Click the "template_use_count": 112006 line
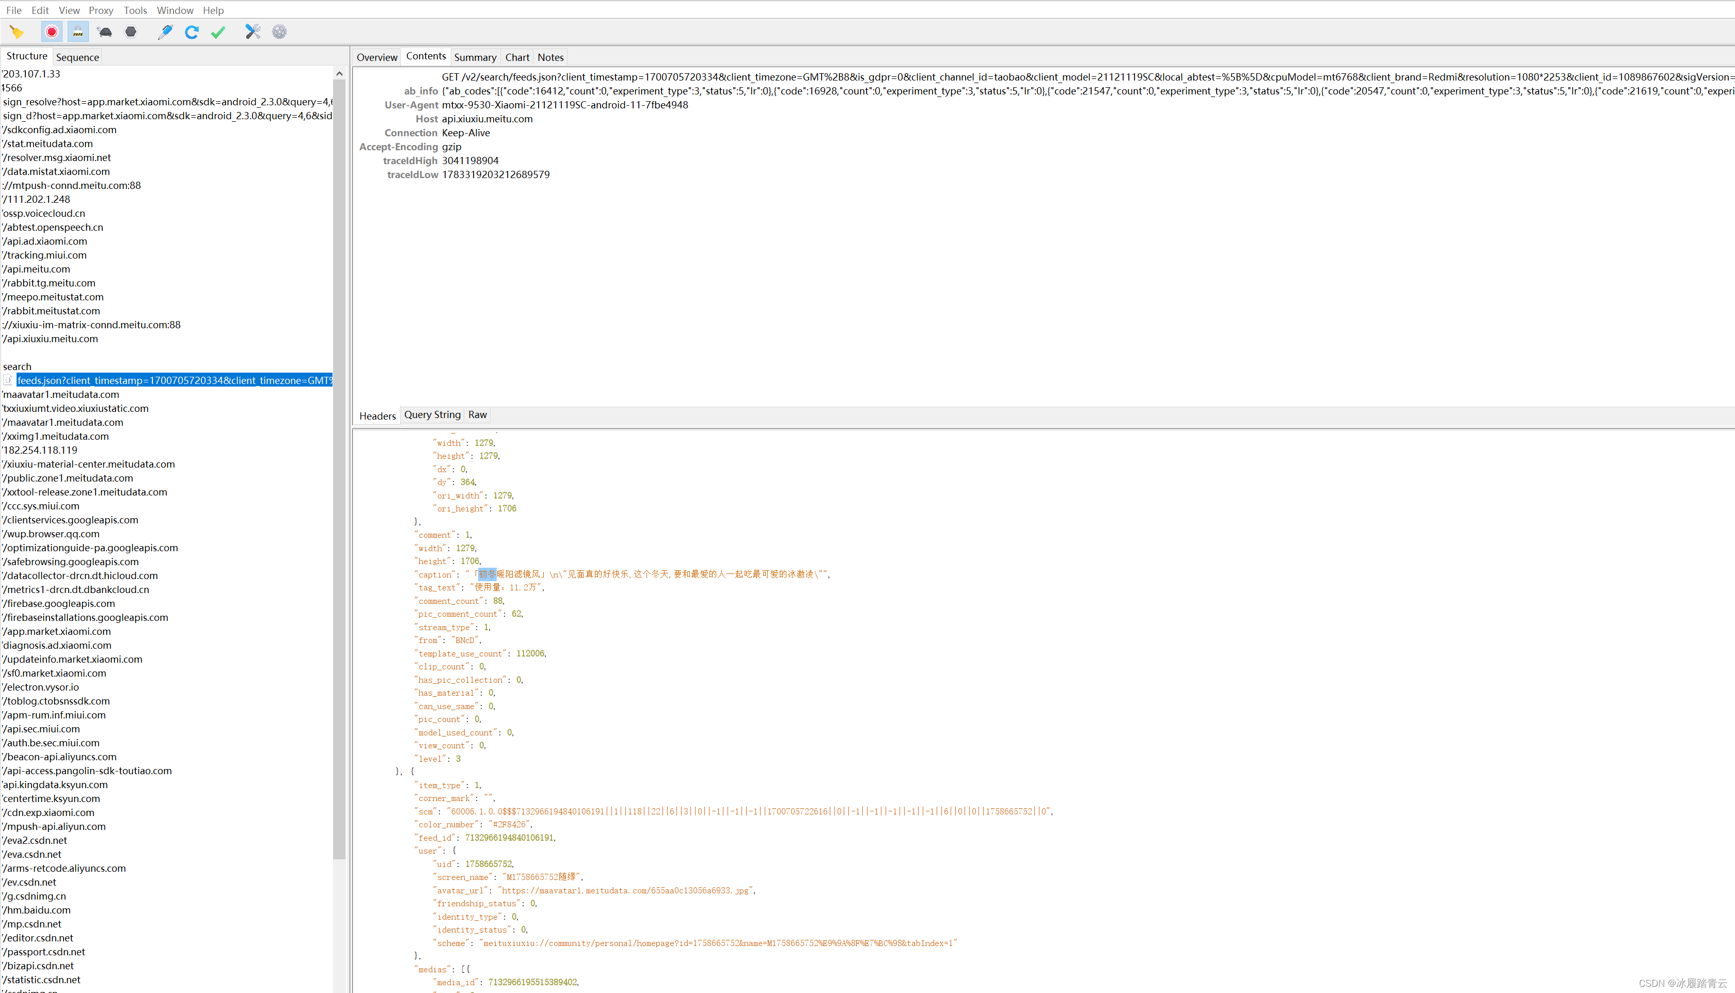Viewport: 1735px width, 993px height. pyautogui.click(x=480, y=653)
